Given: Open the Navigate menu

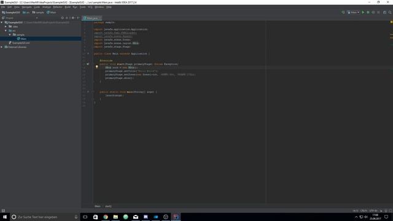Looking at the screenshot, I should click(26, 7).
